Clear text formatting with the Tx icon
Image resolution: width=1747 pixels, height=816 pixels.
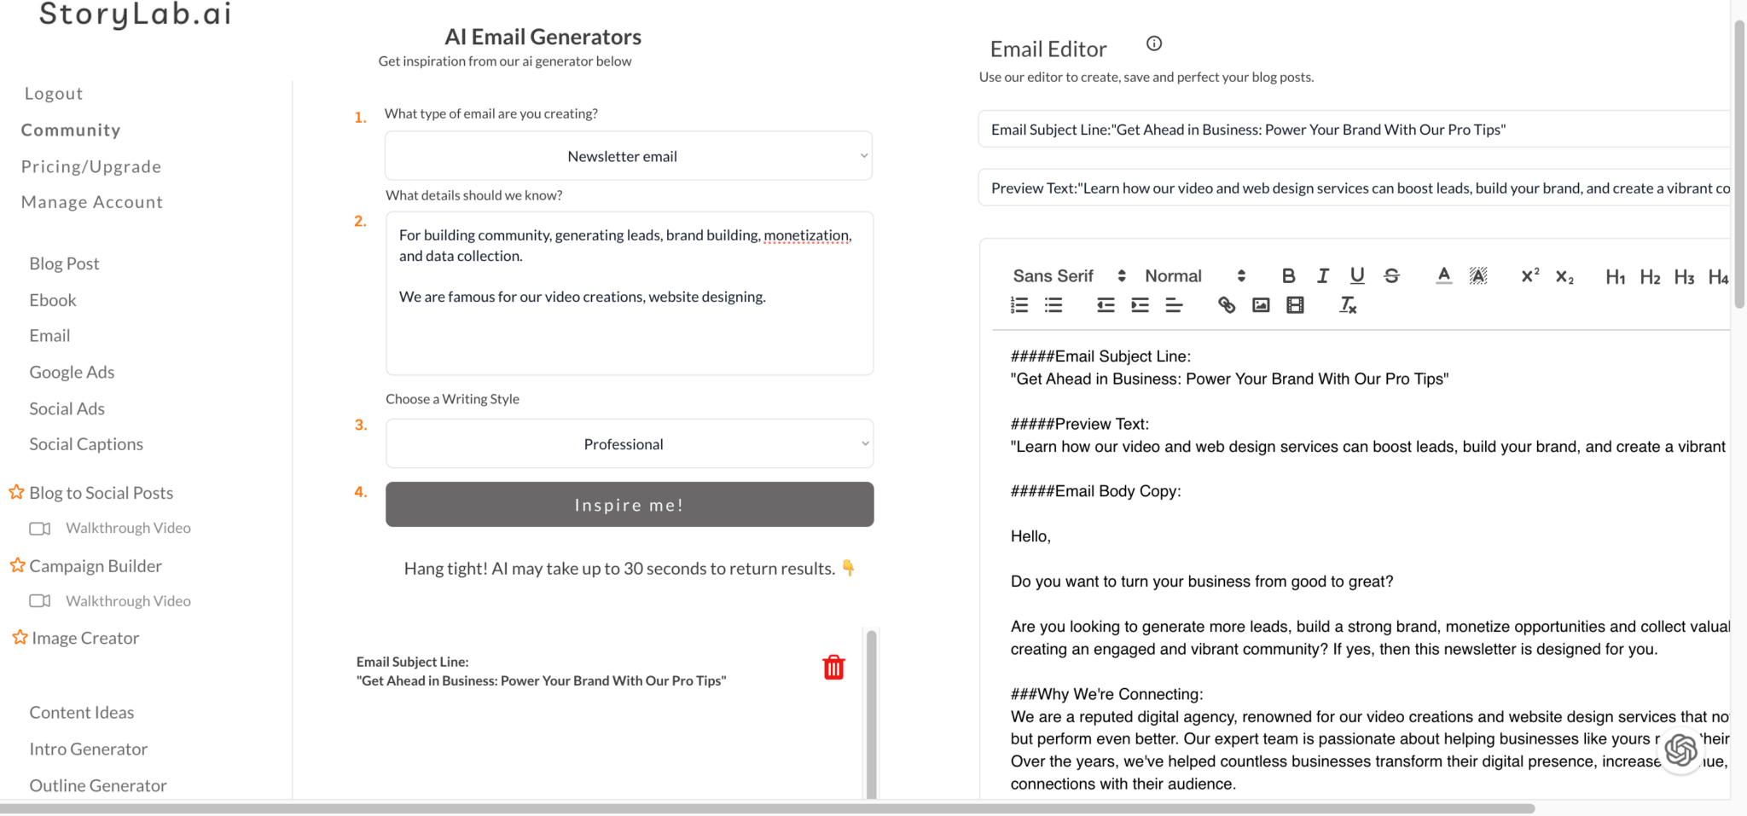tap(1348, 305)
